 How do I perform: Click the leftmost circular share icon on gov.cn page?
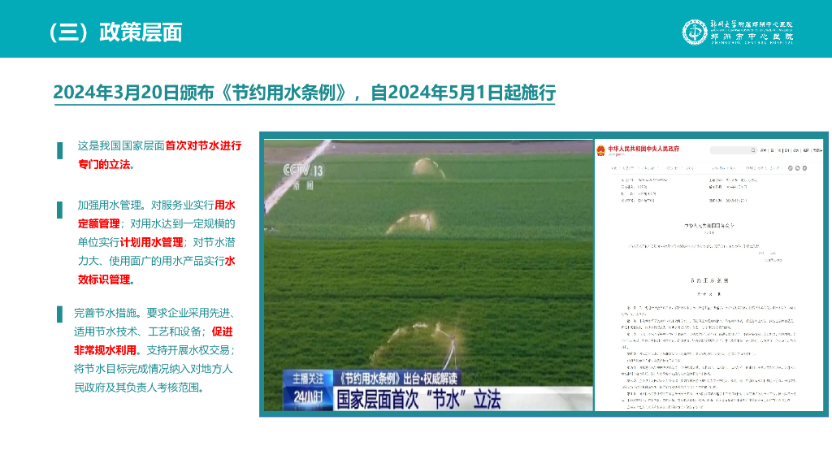(x=791, y=168)
